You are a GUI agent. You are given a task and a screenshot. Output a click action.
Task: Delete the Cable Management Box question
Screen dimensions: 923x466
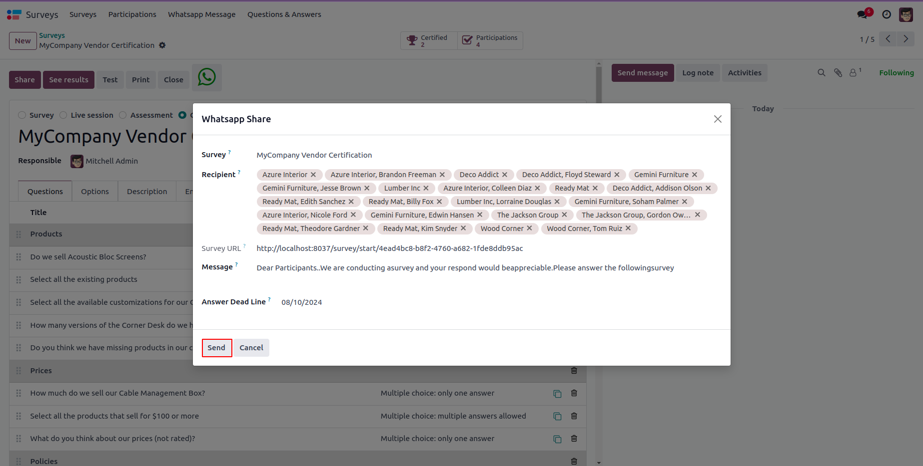pyautogui.click(x=574, y=393)
